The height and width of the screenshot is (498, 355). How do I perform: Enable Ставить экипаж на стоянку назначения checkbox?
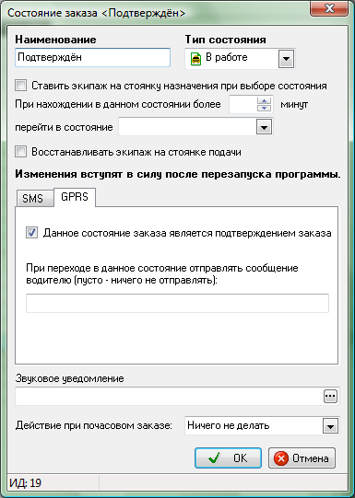(20, 86)
